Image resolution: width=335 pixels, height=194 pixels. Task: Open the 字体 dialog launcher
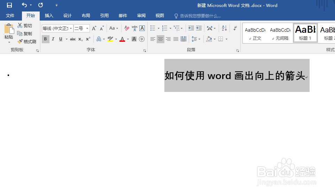point(145,51)
